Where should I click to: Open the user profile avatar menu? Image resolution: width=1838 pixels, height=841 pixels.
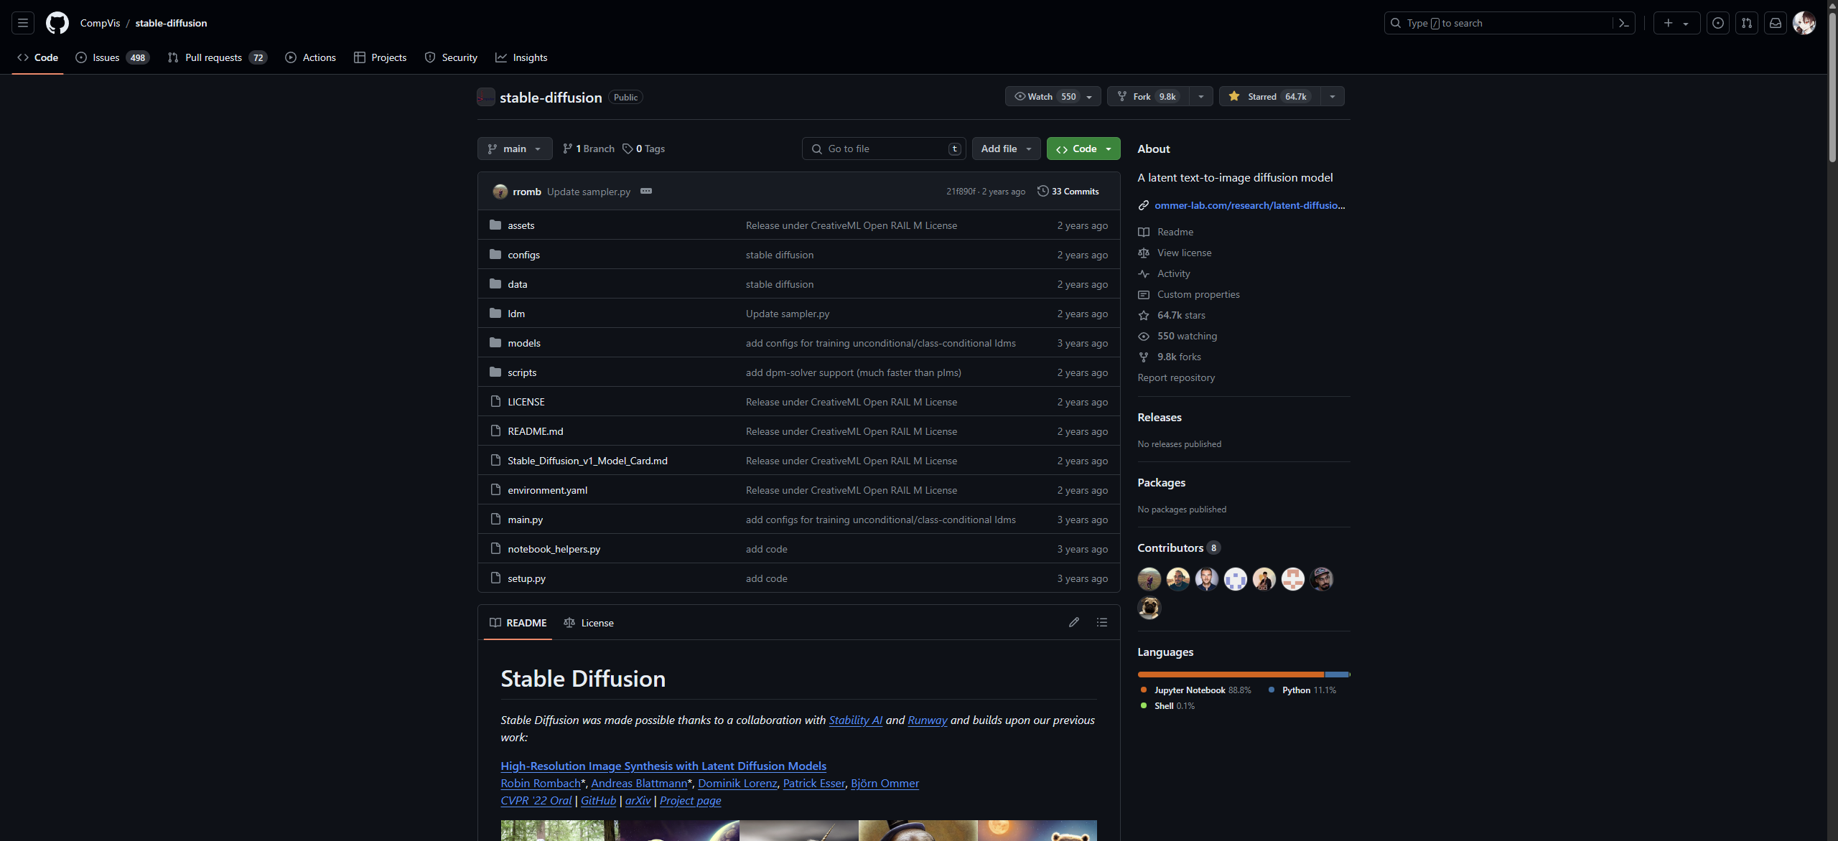click(1804, 23)
